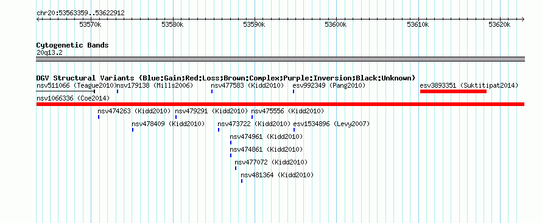
Task: Click the blue marker under nsv474861
Action: pyautogui.click(x=231, y=155)
